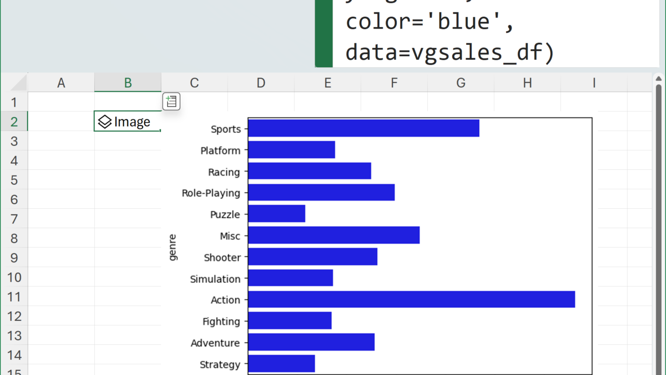Click the blue Adventure bar in the chart

[x=312, y=342]
